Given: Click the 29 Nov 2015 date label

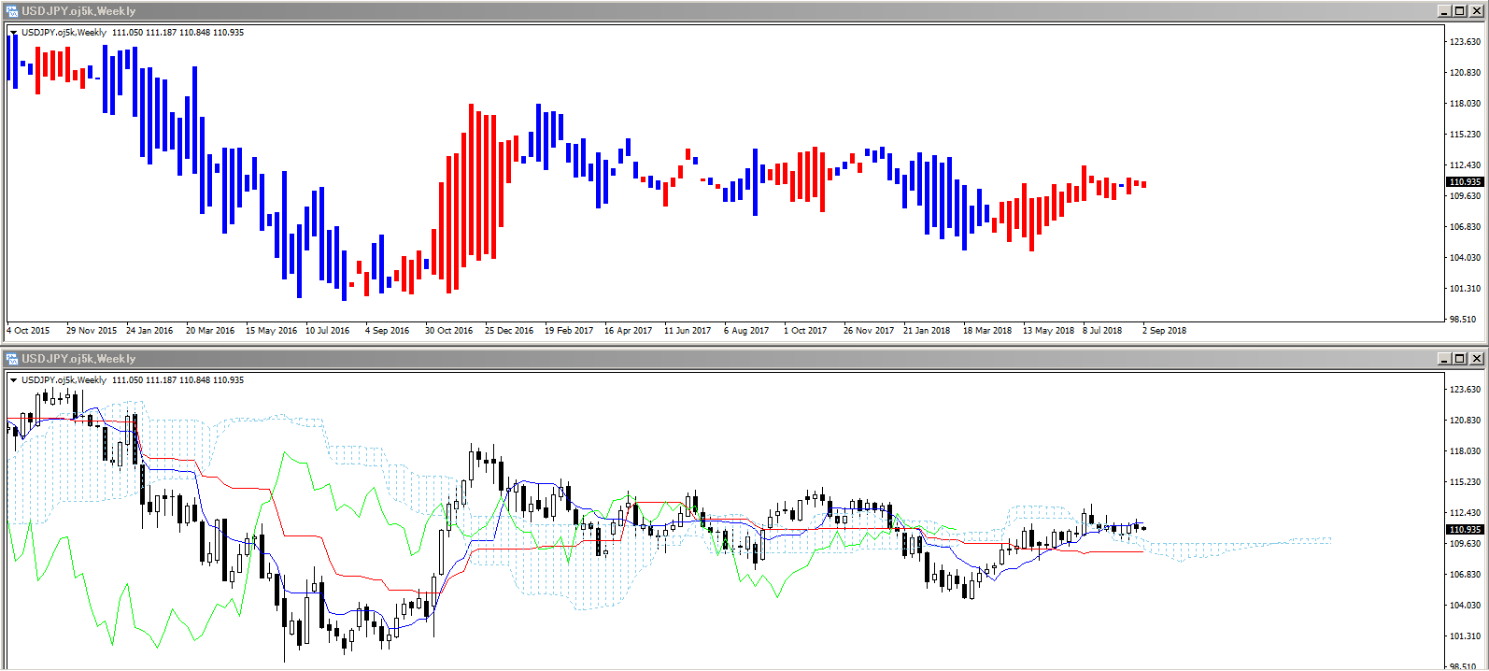Looking at the screenshot, I should (92, 331).
